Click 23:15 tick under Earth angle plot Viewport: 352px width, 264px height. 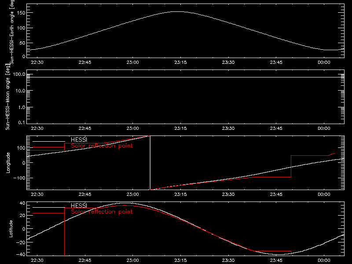point(180,62)
